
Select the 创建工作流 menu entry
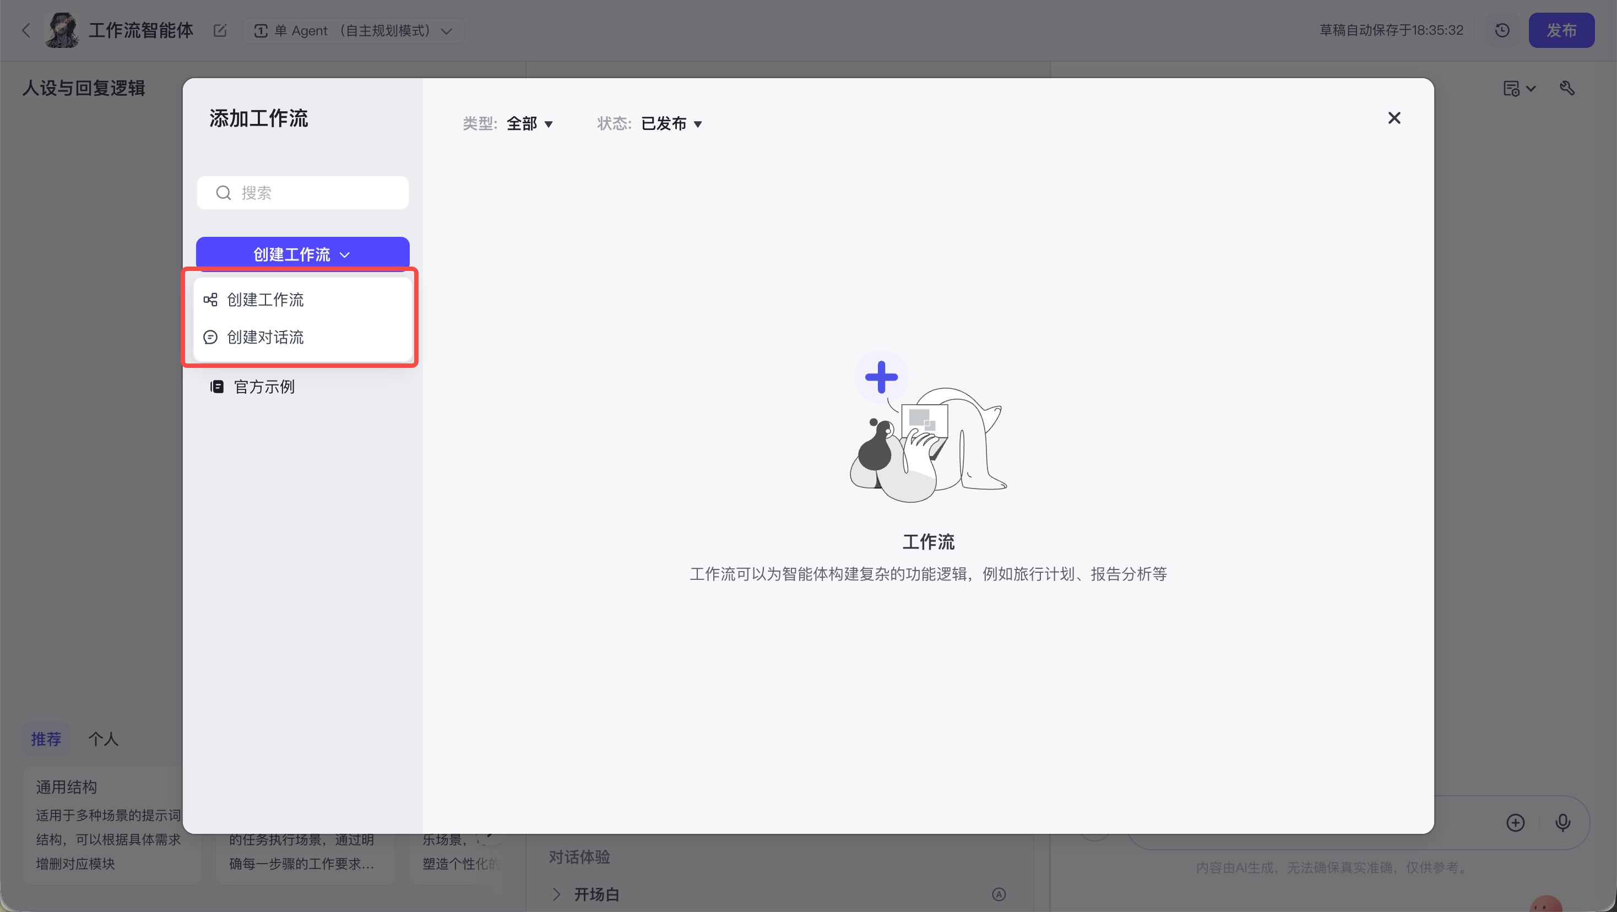point(302,300)
